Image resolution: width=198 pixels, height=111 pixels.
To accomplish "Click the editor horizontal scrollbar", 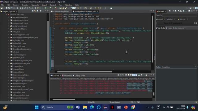I will pos(85,72).
